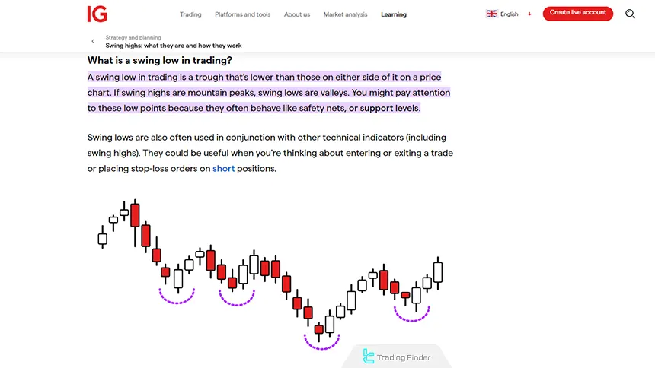Screen dimensions: 655x368
Task: Expand the red language dropdown arrow
Action: tap(529, 14)
